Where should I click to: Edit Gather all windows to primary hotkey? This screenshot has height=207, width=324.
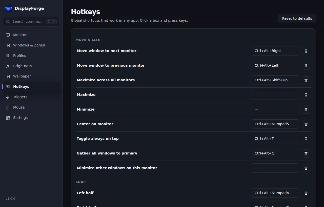click(275, 153)
